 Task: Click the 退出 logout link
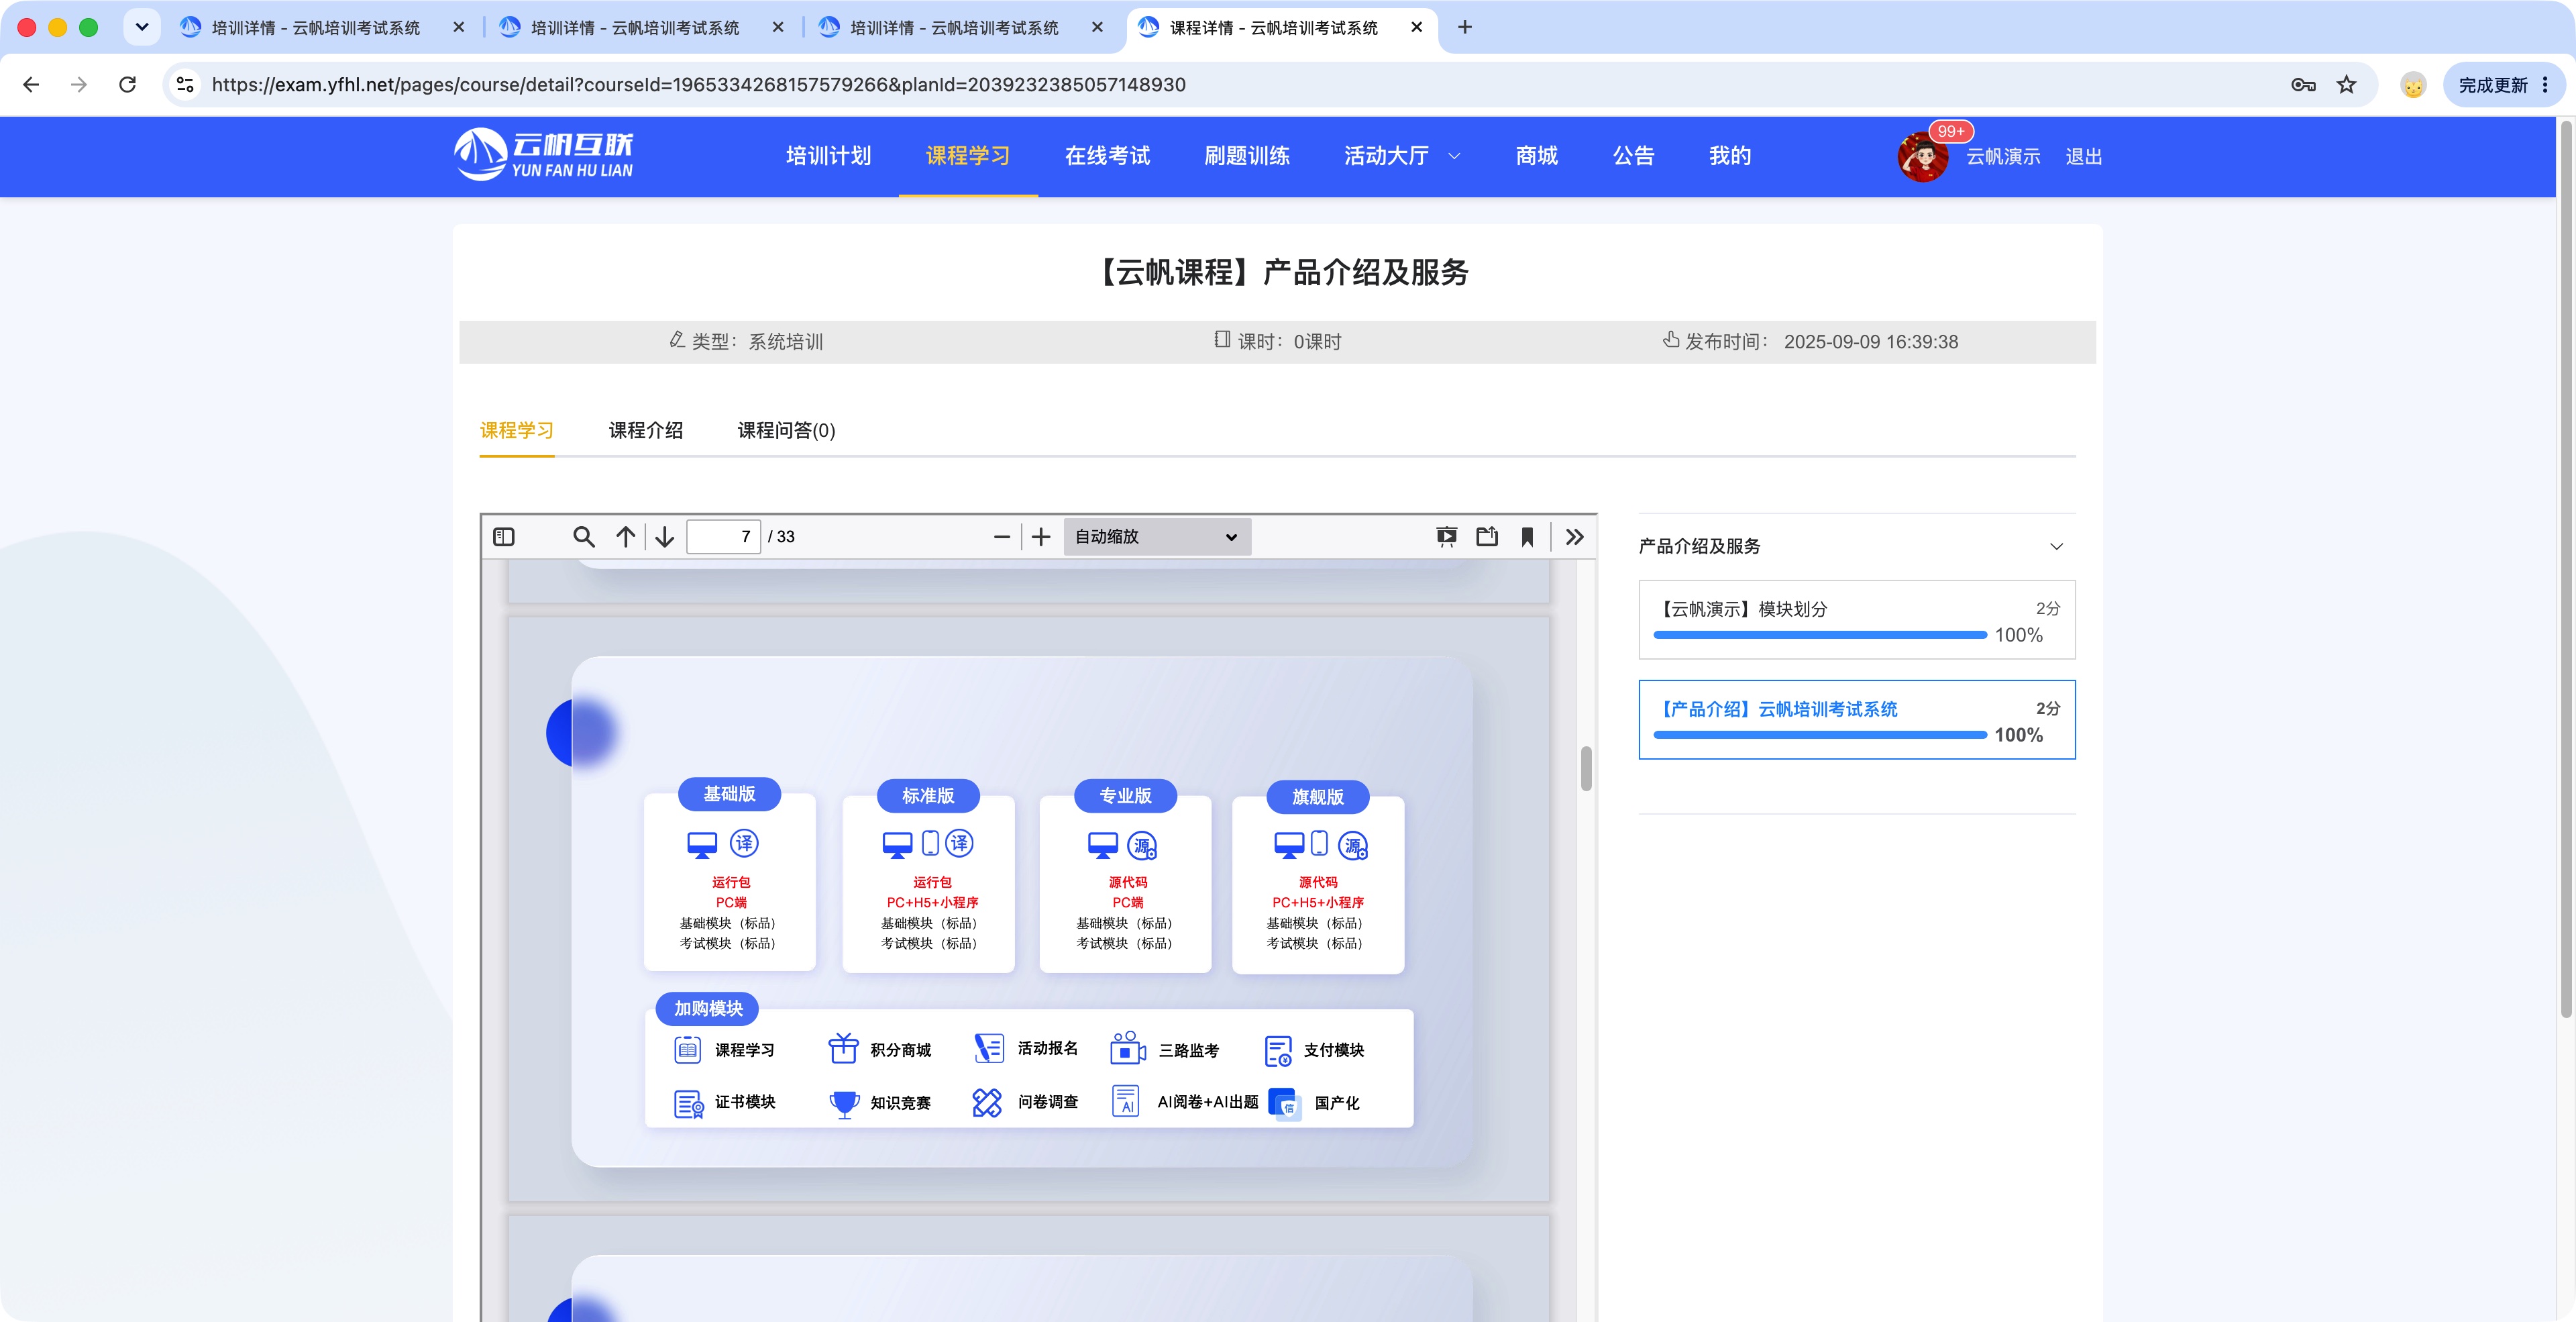coord(2084,157)
